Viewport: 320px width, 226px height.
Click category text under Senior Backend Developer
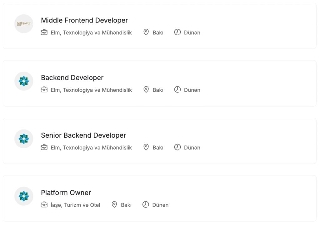tap(91, 147)
